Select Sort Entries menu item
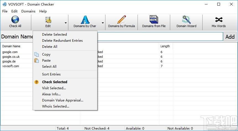 point(65,74)
